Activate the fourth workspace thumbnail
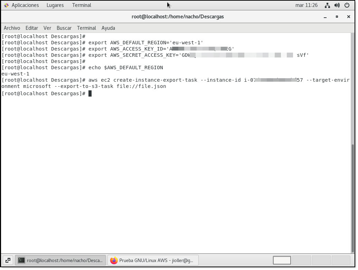Viewport: 358px width, 270px height. [x=341, y=260]
